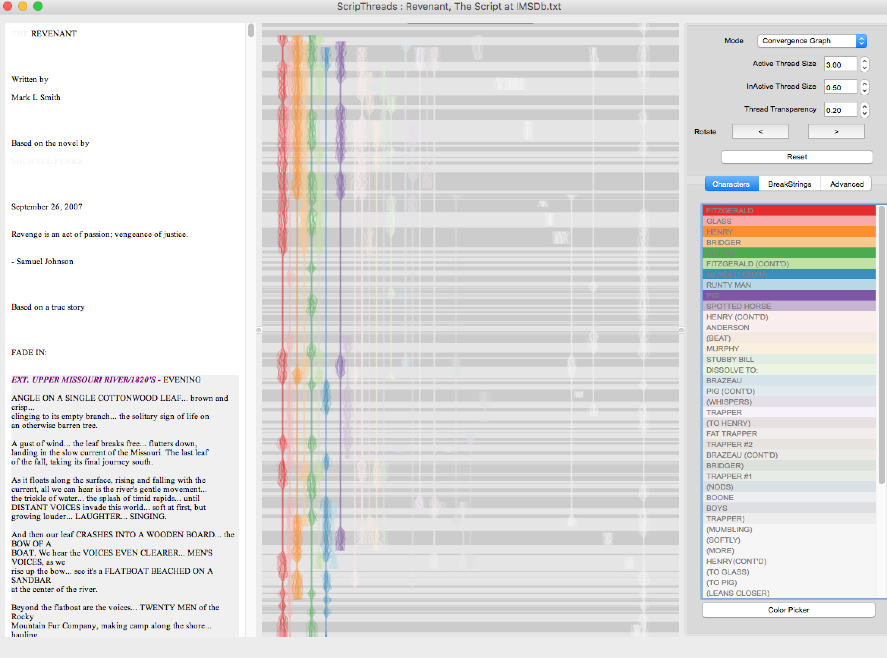Select (MUMBLING) row
Image resolution: width=887 pixels, height=658 pixels.
789,529
